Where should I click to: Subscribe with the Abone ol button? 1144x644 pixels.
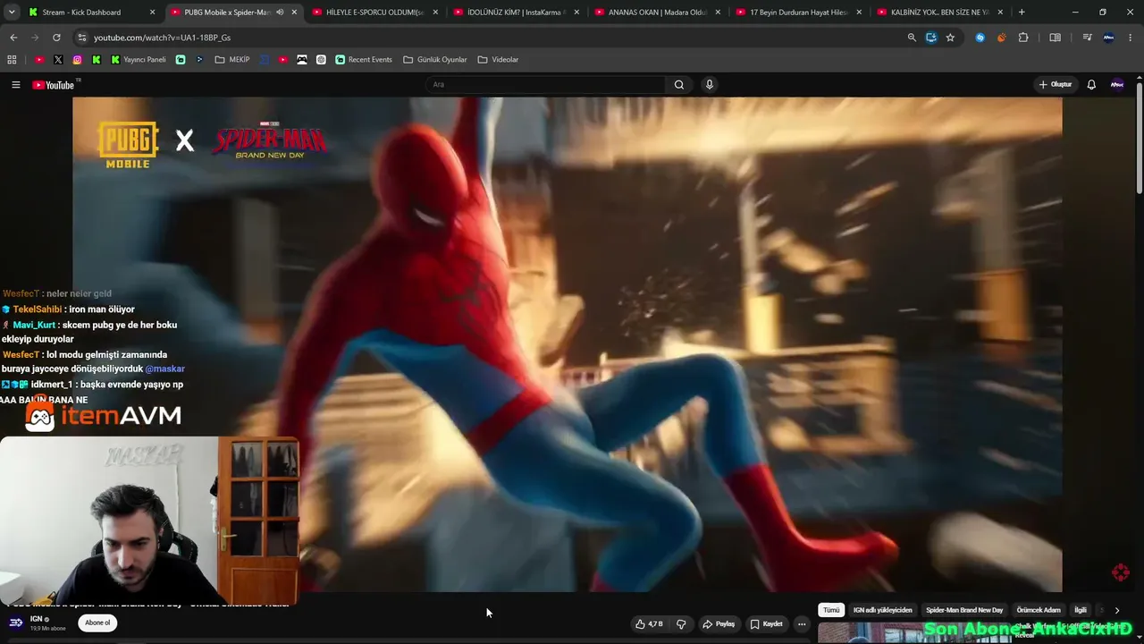[97, 623]
